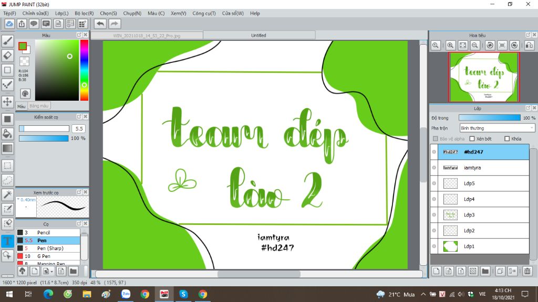Select the G Pen brush
The image size is (538, 302).
(x=48, y=256)
